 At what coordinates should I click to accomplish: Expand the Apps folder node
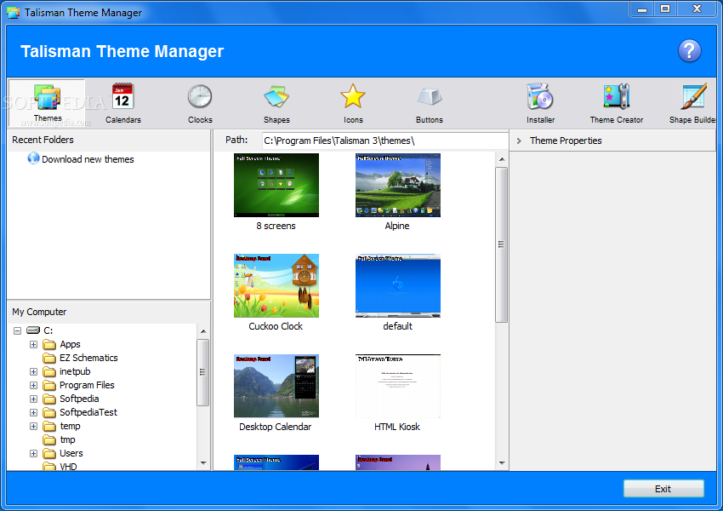tap(34, 344)
